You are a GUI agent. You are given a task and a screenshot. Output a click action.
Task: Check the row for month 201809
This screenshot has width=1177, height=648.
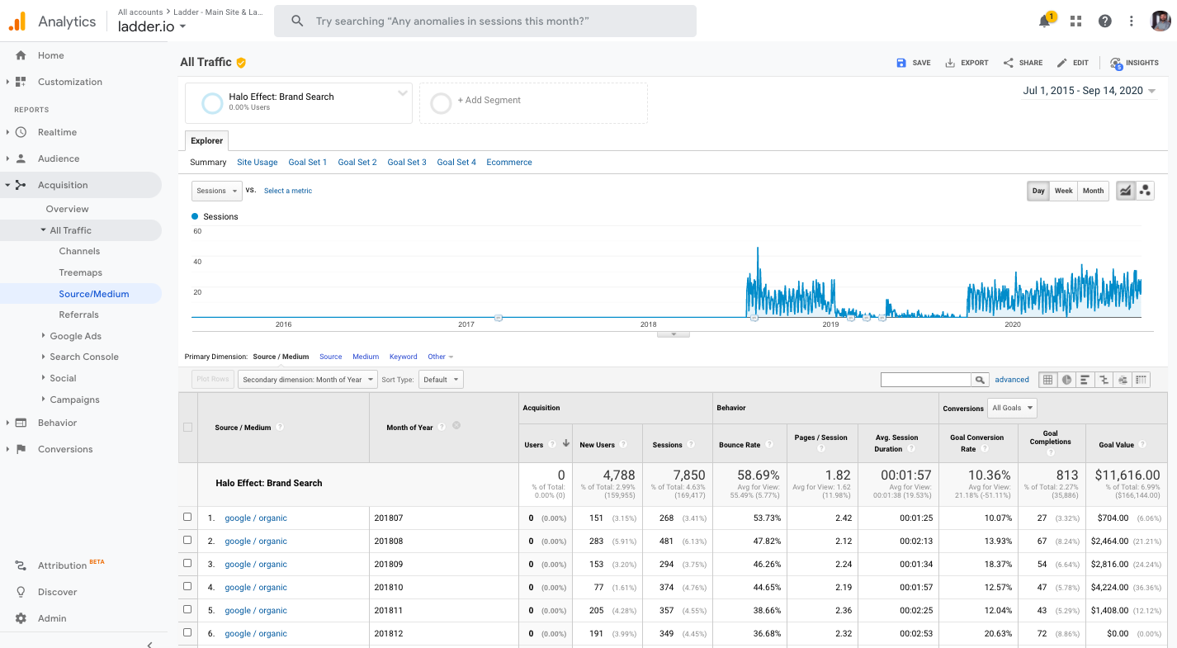coord(187,564)
